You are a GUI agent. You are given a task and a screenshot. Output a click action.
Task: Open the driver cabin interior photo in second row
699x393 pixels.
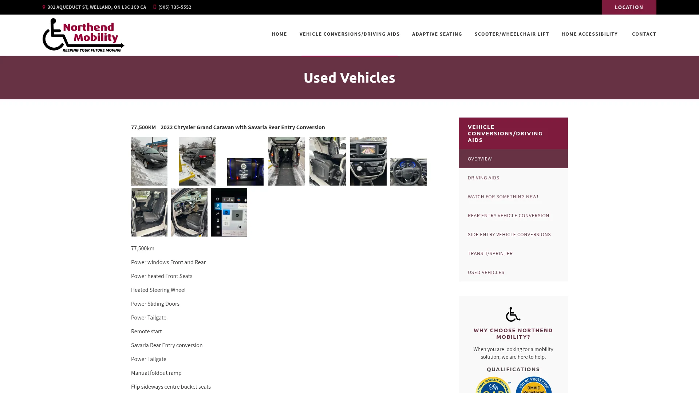(189, 212)
